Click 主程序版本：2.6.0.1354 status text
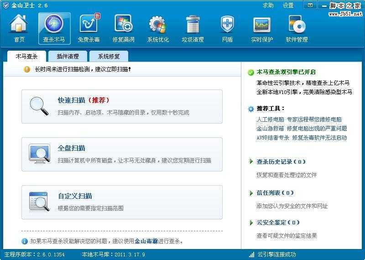This screenshot has width=365, height=260. tap(35, 255)
